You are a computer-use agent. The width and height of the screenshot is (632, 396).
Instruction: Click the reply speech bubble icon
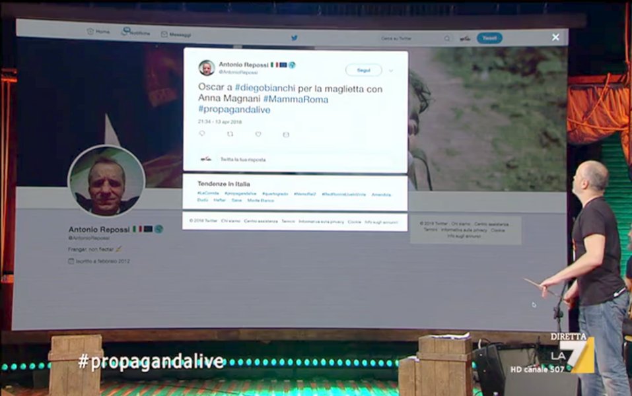pos(202,134)
